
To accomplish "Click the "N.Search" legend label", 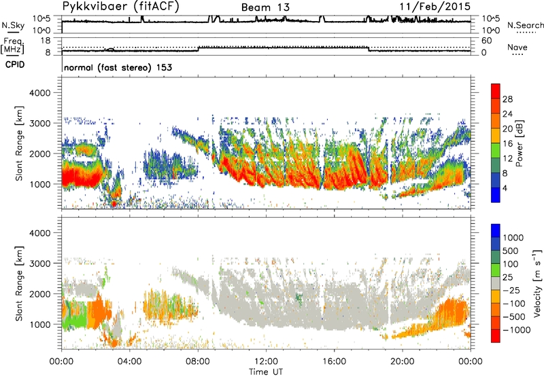I will [x=525, y=25].
